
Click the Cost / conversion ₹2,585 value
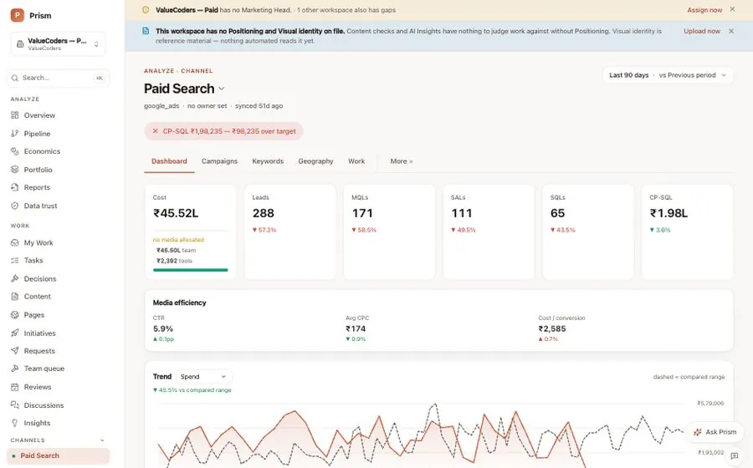tap(552, 329)
